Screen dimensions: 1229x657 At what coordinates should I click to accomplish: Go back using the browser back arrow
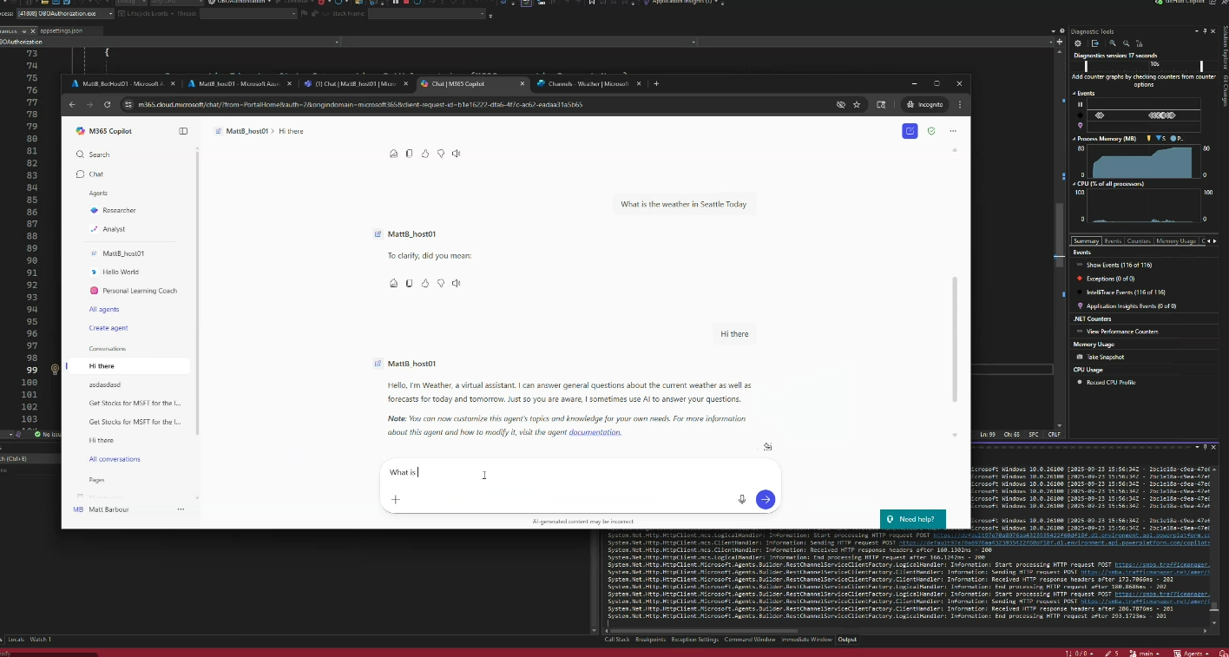(x=73, y=104)
